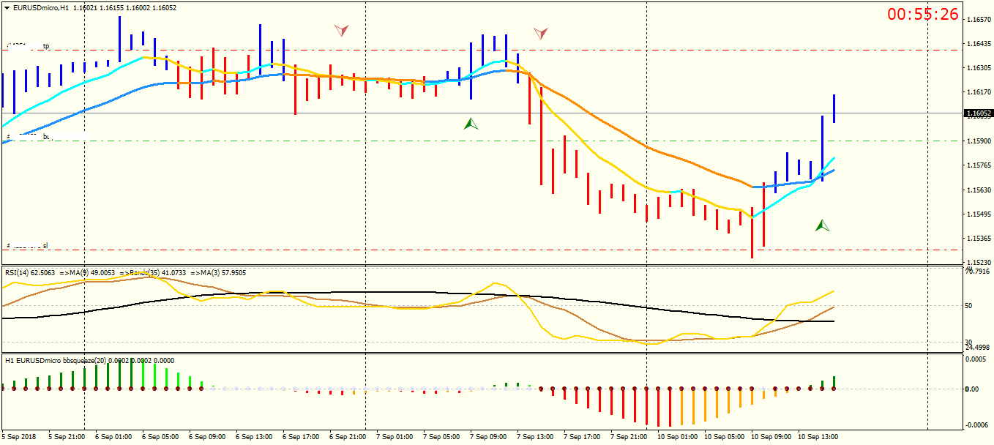Image resolution: width=994 pixels, height=445 pixels.
Task: Select the tallest green bbsqueeze histogram bar
Action: click(x=132, y=373)
